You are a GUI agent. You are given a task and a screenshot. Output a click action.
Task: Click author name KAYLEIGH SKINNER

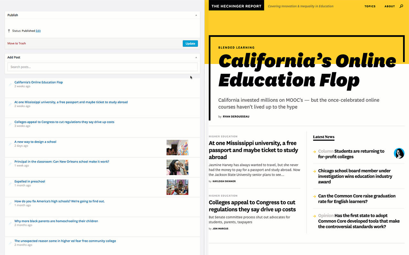(x=224, y=181)
